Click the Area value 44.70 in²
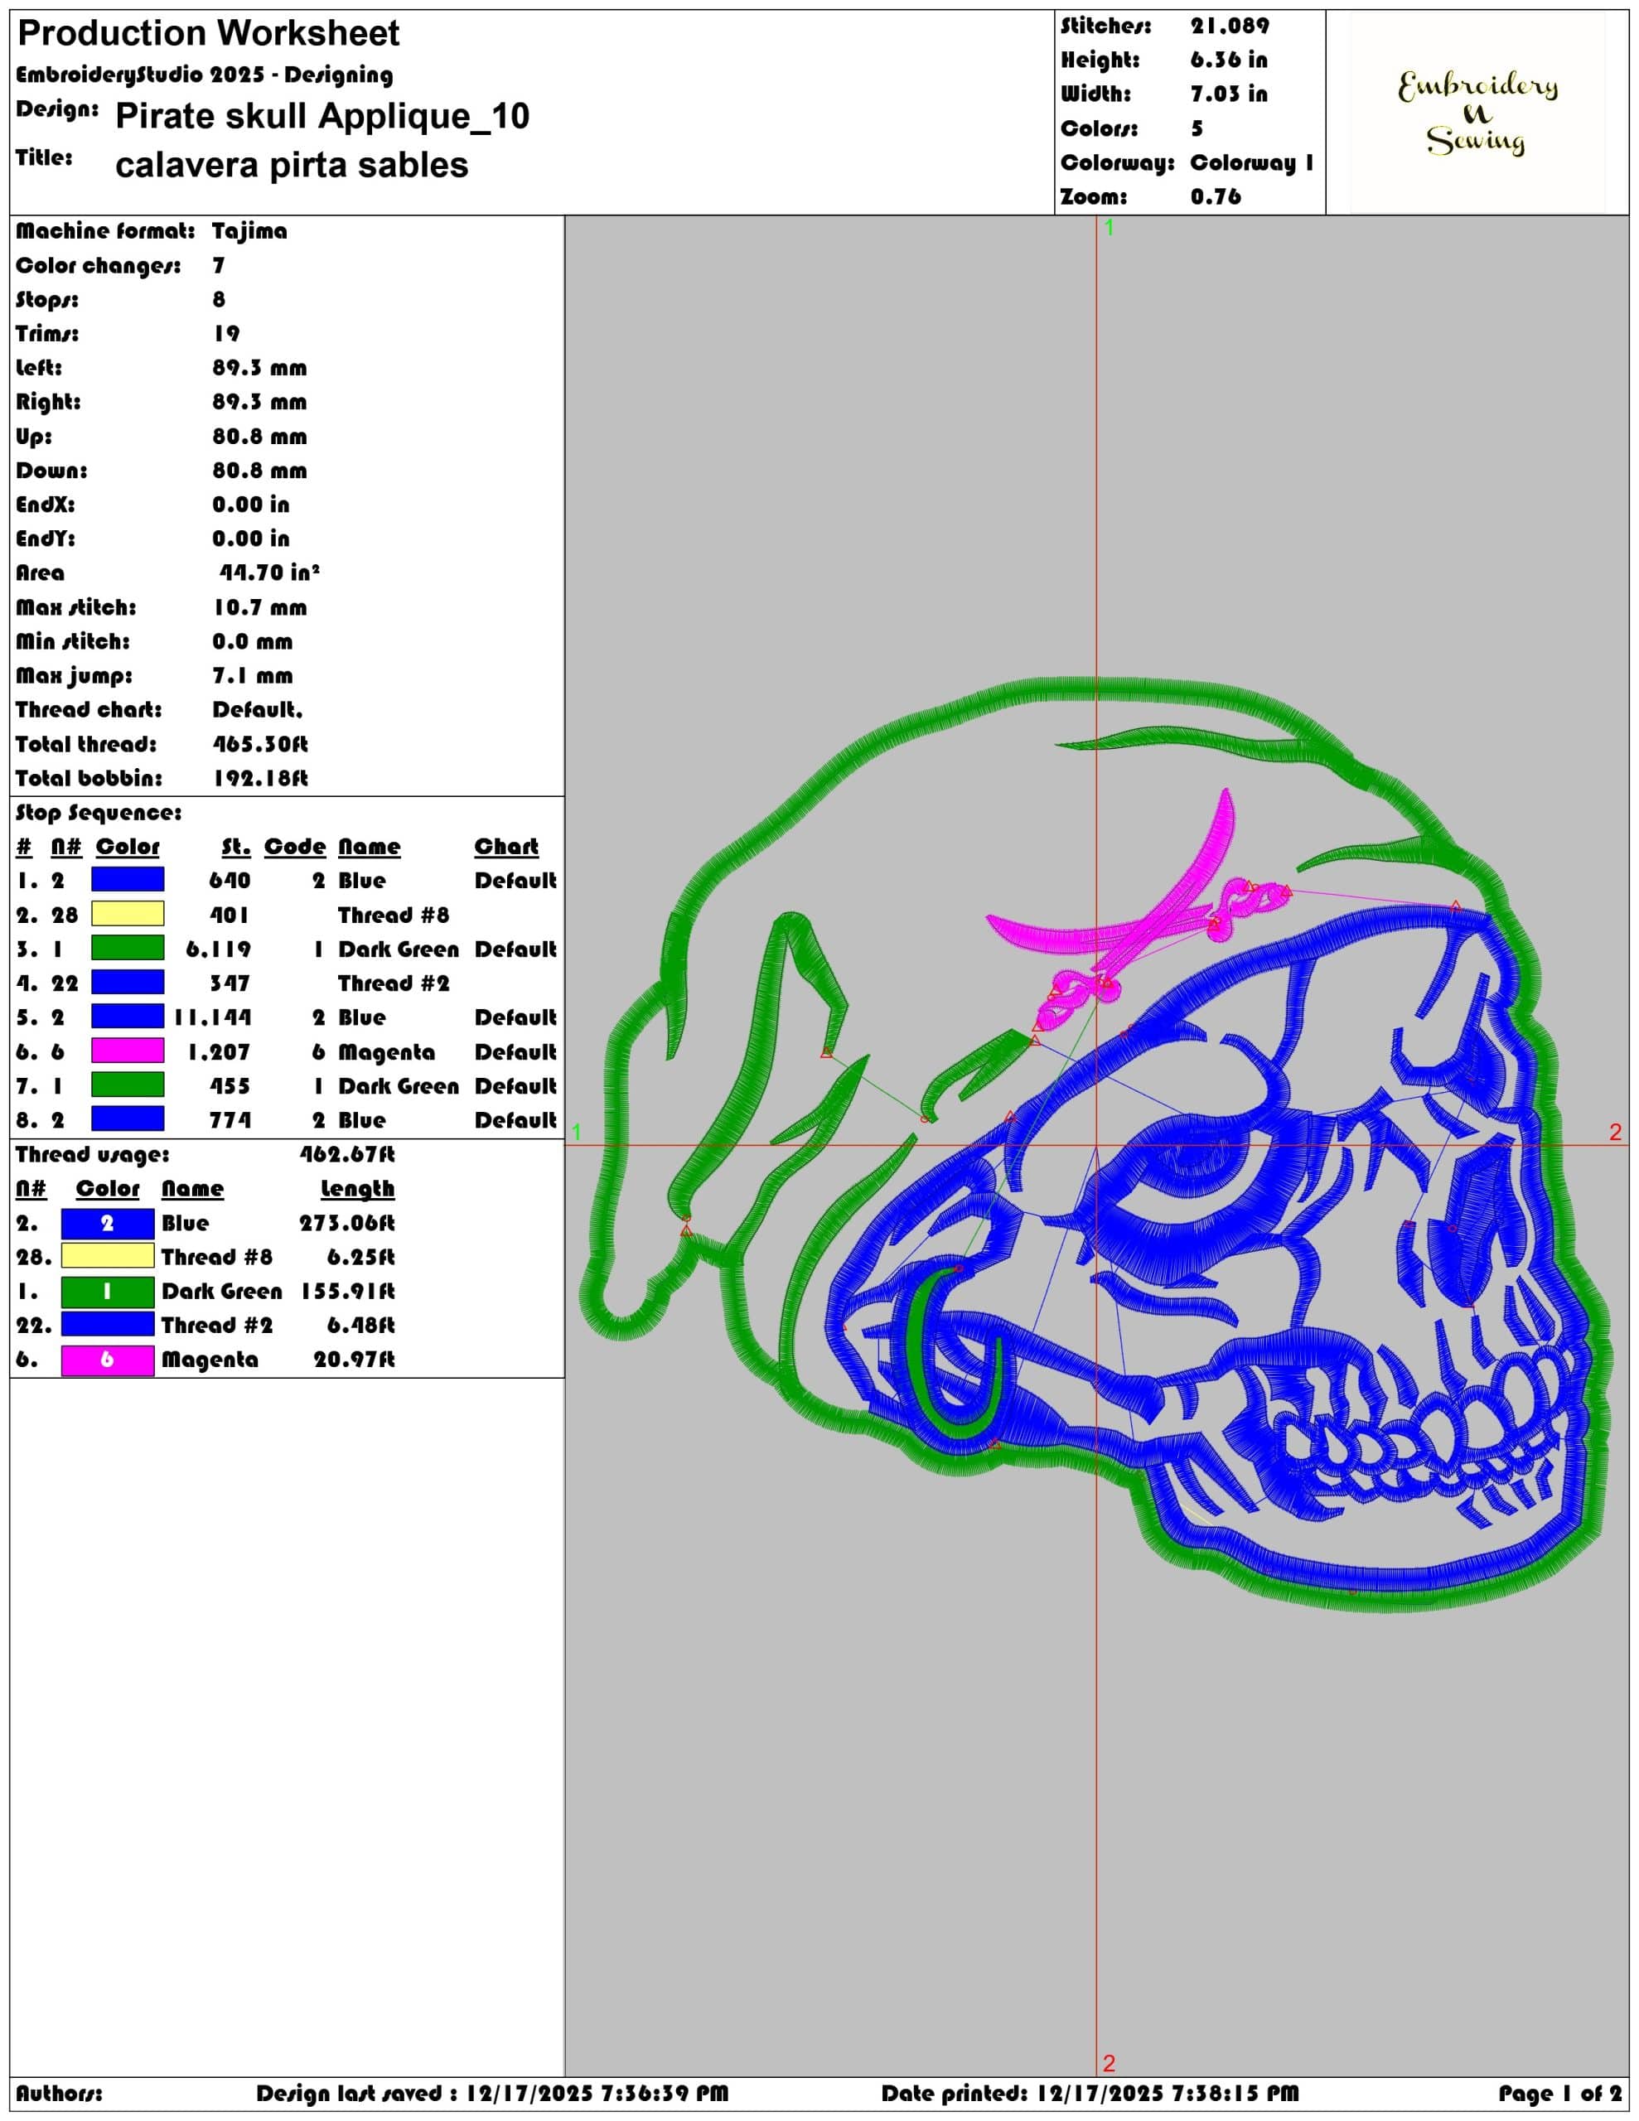This screenshot has width=1639, height=2121. 269,572
